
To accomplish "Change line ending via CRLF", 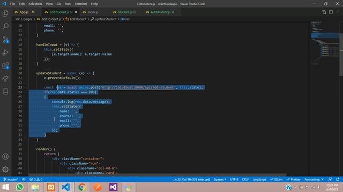I will (245, 179).
